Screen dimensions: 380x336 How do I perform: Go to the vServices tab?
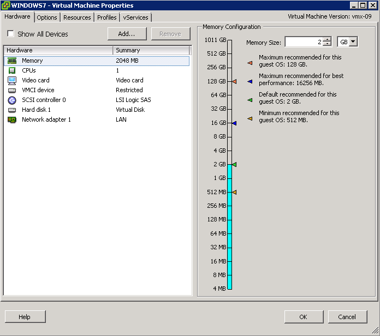135,17
